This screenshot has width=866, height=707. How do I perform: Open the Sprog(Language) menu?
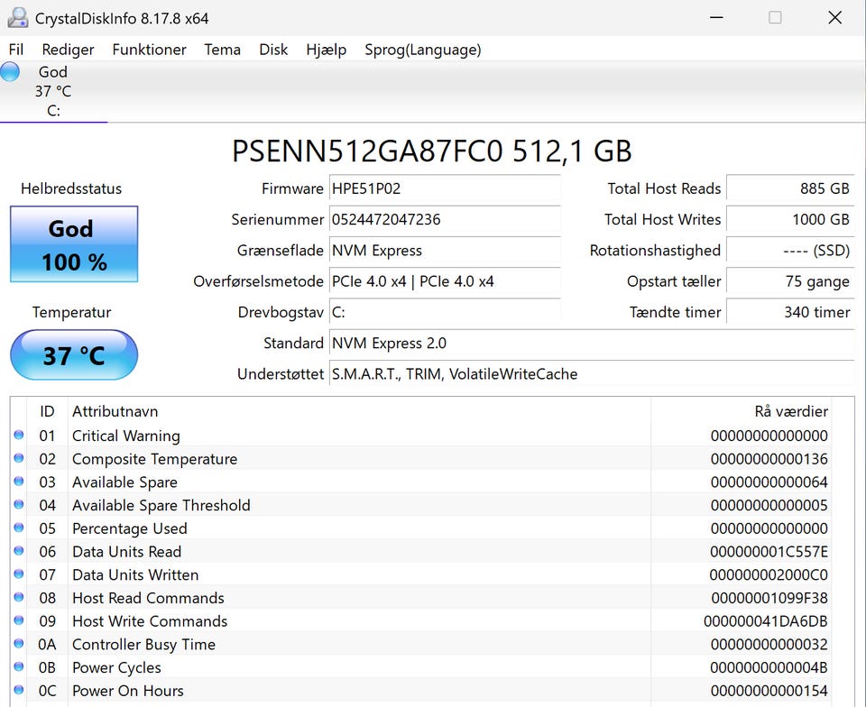click(x=422, y=50)
